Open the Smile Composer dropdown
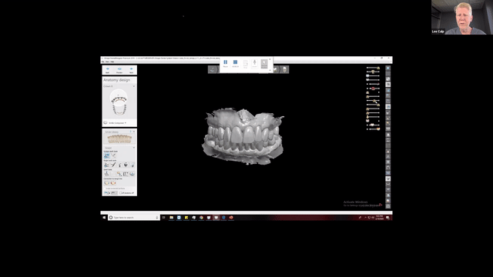Viewport: 493px width, 277px height. coord(116,123)
